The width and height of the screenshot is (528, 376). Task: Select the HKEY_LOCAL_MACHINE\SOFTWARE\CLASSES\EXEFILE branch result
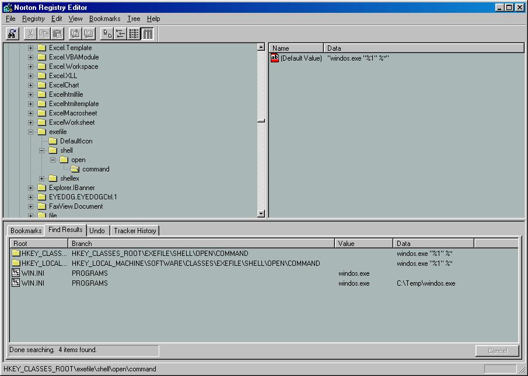[x=195, y=263]
